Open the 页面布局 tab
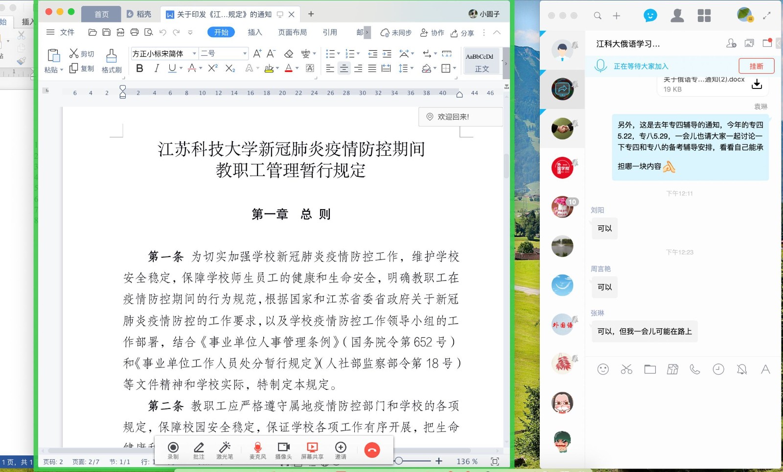783x472 pixels. click(292, 32)
